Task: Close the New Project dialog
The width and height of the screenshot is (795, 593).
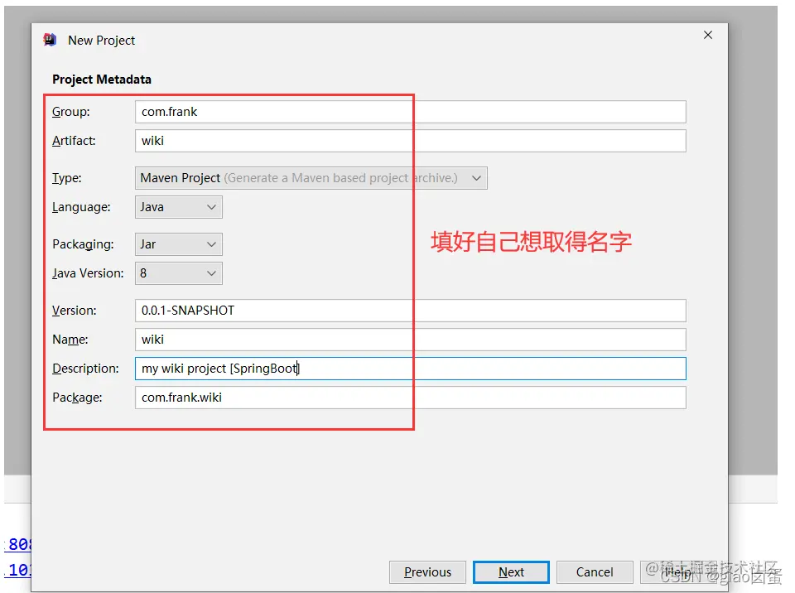Action: (708, 35)
